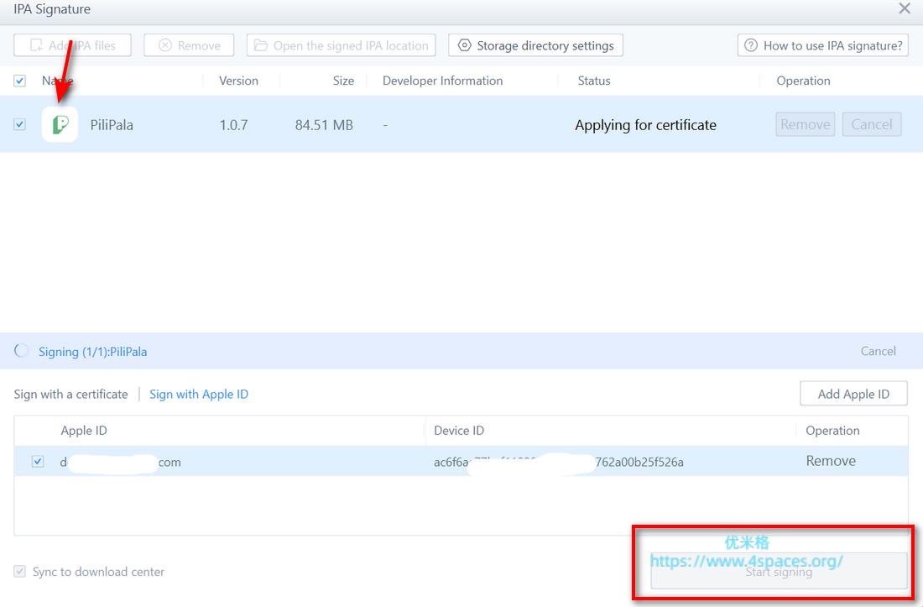
Task: Open the signed IPA location
Action: (x=341, y=45)
